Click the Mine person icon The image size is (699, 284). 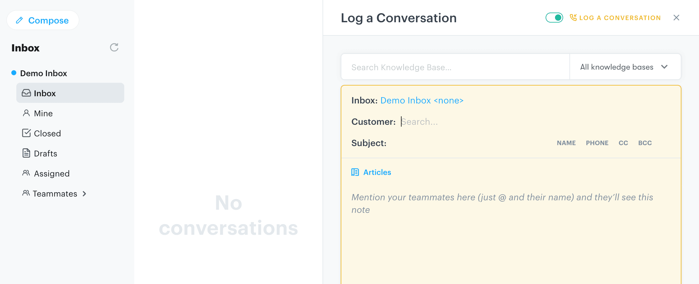26,113
